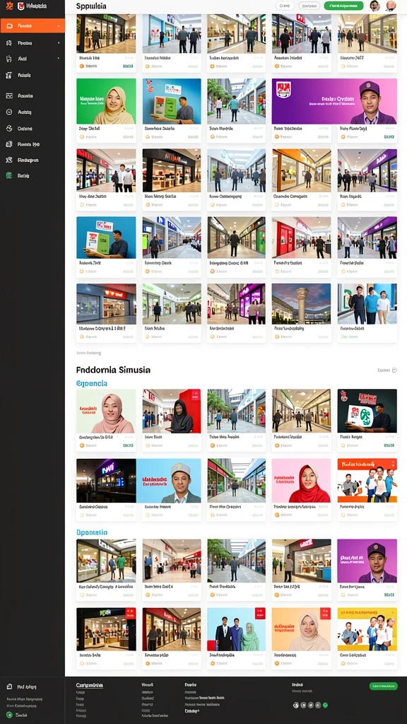Select the orange highlighted sidebar menu item
The width and height of the screenshot is (407, 724).
[33, 26]
